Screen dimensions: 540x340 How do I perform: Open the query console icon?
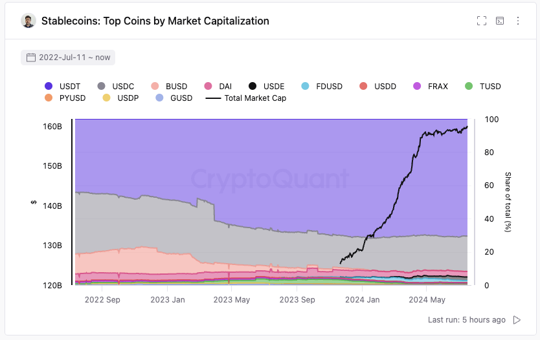500,21
